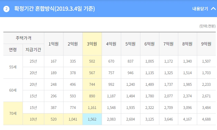
Task: Click the 지급기간 header cell
Action: coord(33,49)
